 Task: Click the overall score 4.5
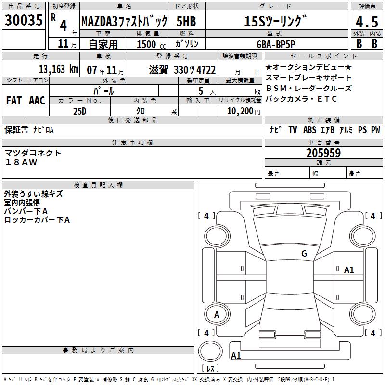click(367, 22)
